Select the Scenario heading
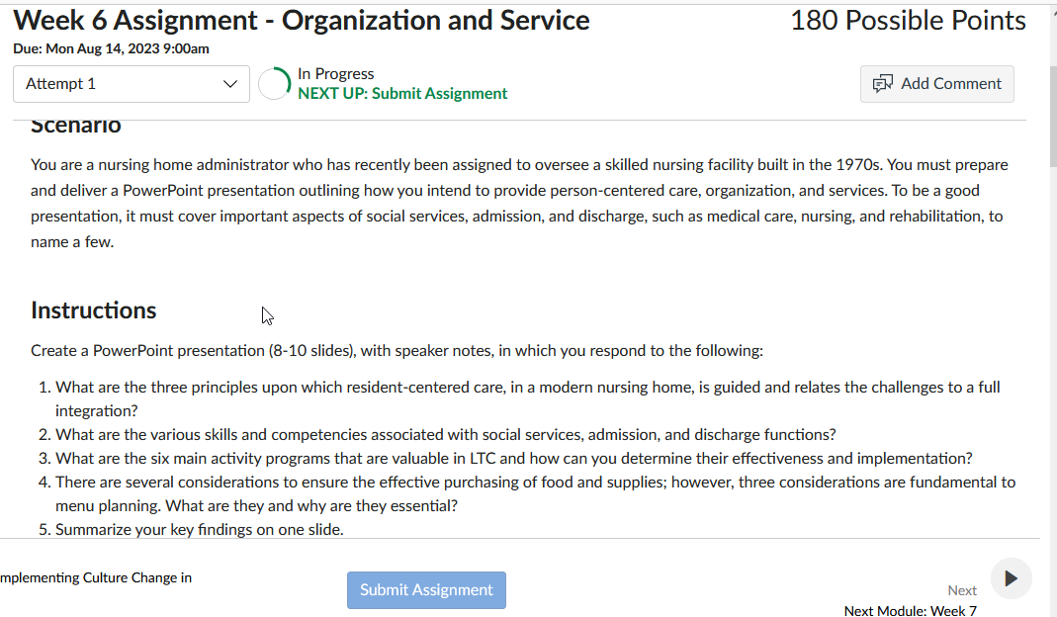 pyautogui.click(x=75, y=124)
